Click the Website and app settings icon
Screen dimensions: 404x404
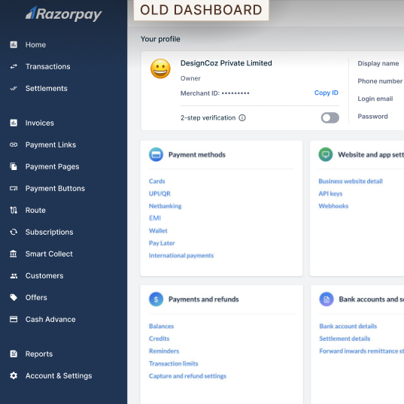(326, 154)
